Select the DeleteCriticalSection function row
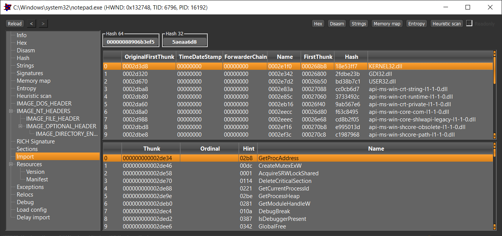This screenshot has height=236, width=502. click(298, 181)
